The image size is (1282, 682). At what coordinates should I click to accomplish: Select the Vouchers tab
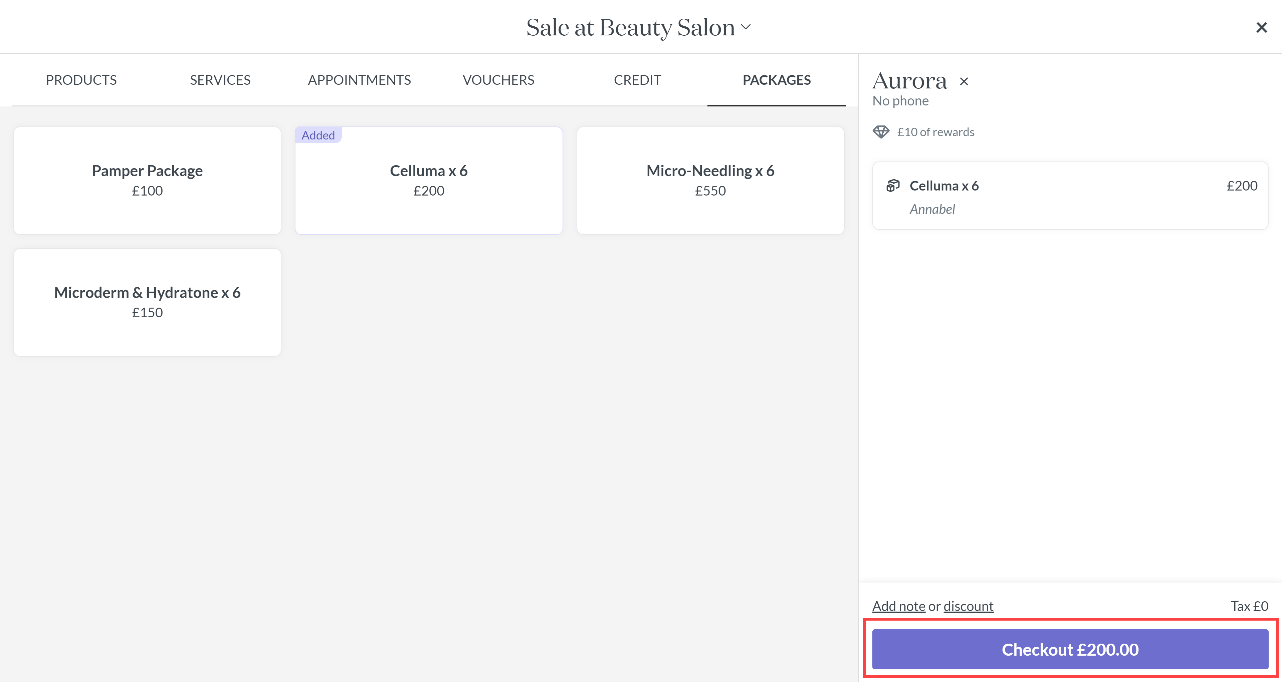tap(498, 80)
